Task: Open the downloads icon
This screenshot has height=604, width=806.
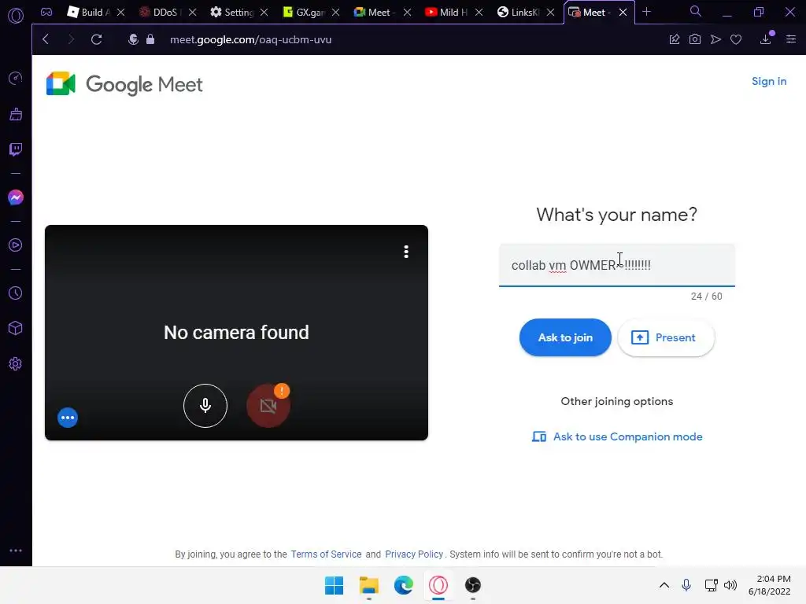Action: coord(766,39)
